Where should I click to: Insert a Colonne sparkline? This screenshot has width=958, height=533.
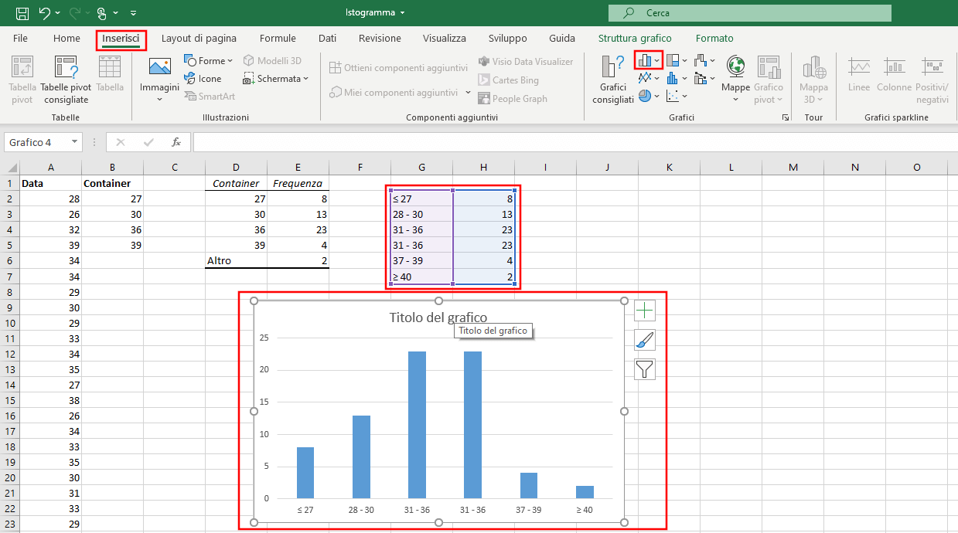[894, 73]
